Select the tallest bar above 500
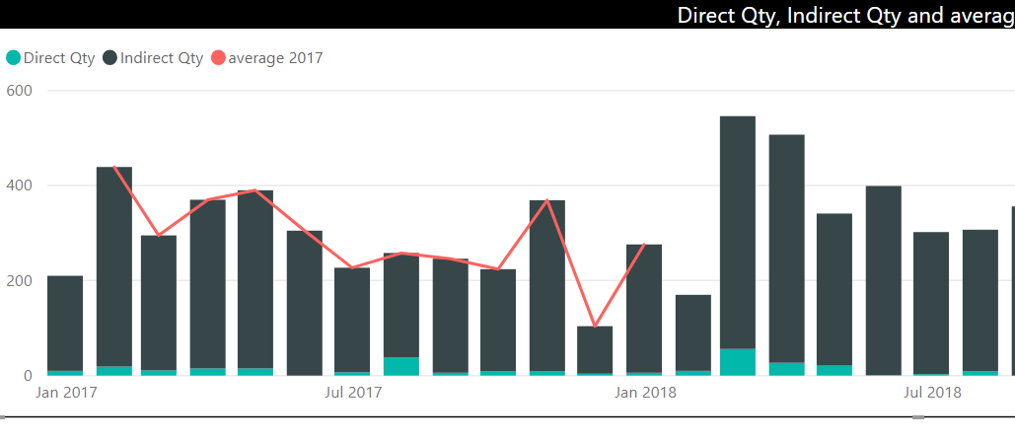 pos(738,246)
